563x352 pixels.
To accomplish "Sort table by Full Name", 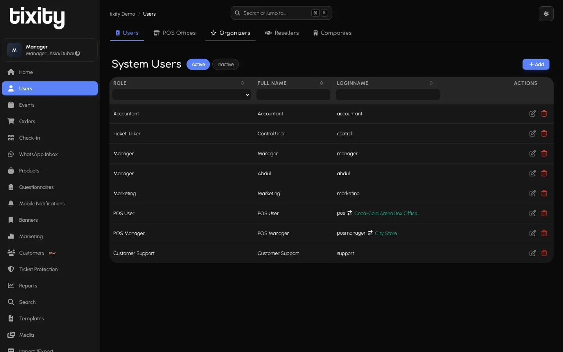I will point(322,83).
